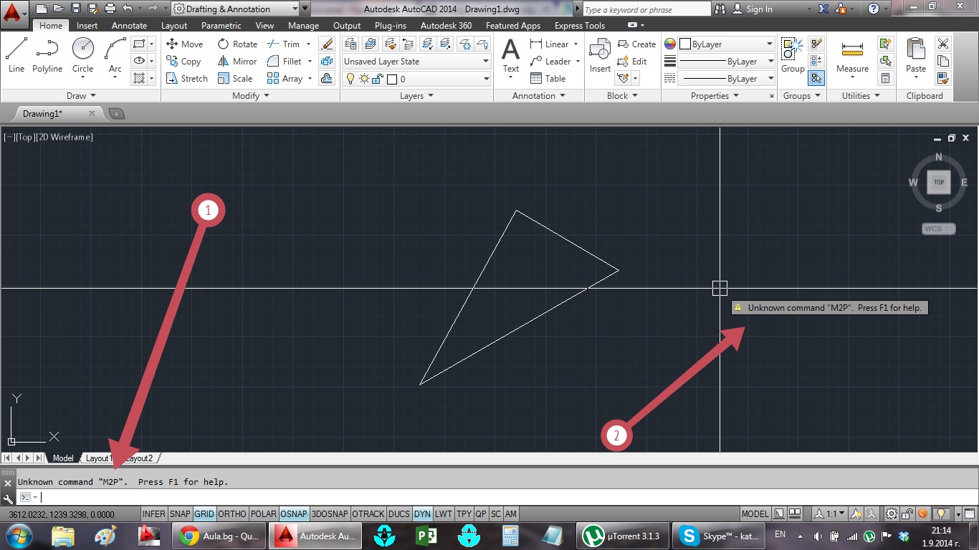Choose the Arc tool

tap(115, 55)
